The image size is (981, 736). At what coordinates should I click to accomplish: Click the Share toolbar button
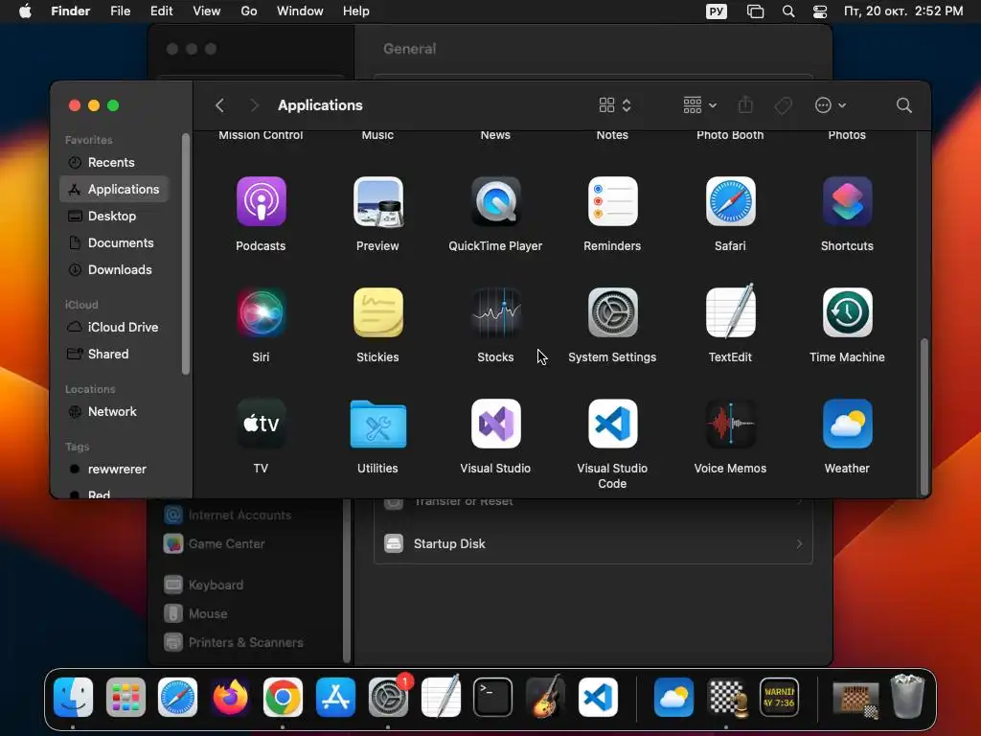(745, 105)
